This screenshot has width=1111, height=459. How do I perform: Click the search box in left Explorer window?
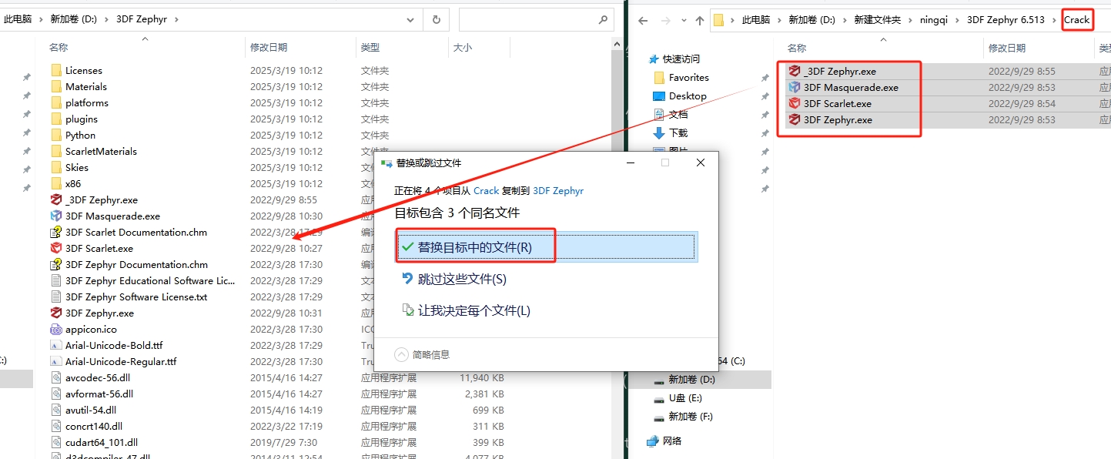tap(535, 19)
